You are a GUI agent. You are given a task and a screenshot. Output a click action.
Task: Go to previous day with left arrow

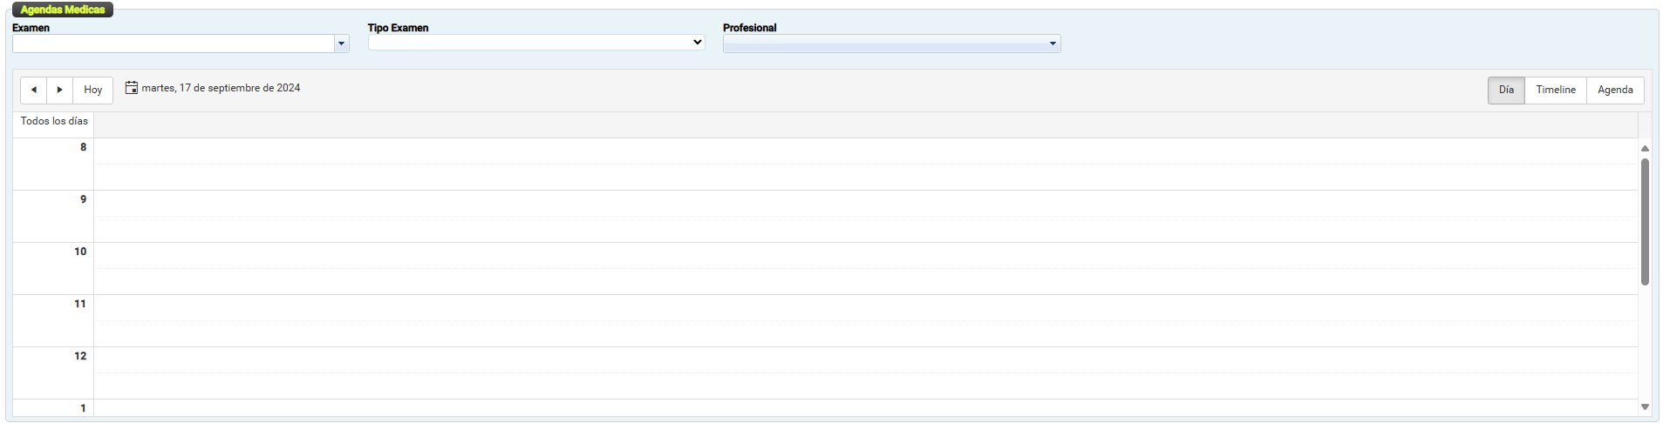(33, 90)
